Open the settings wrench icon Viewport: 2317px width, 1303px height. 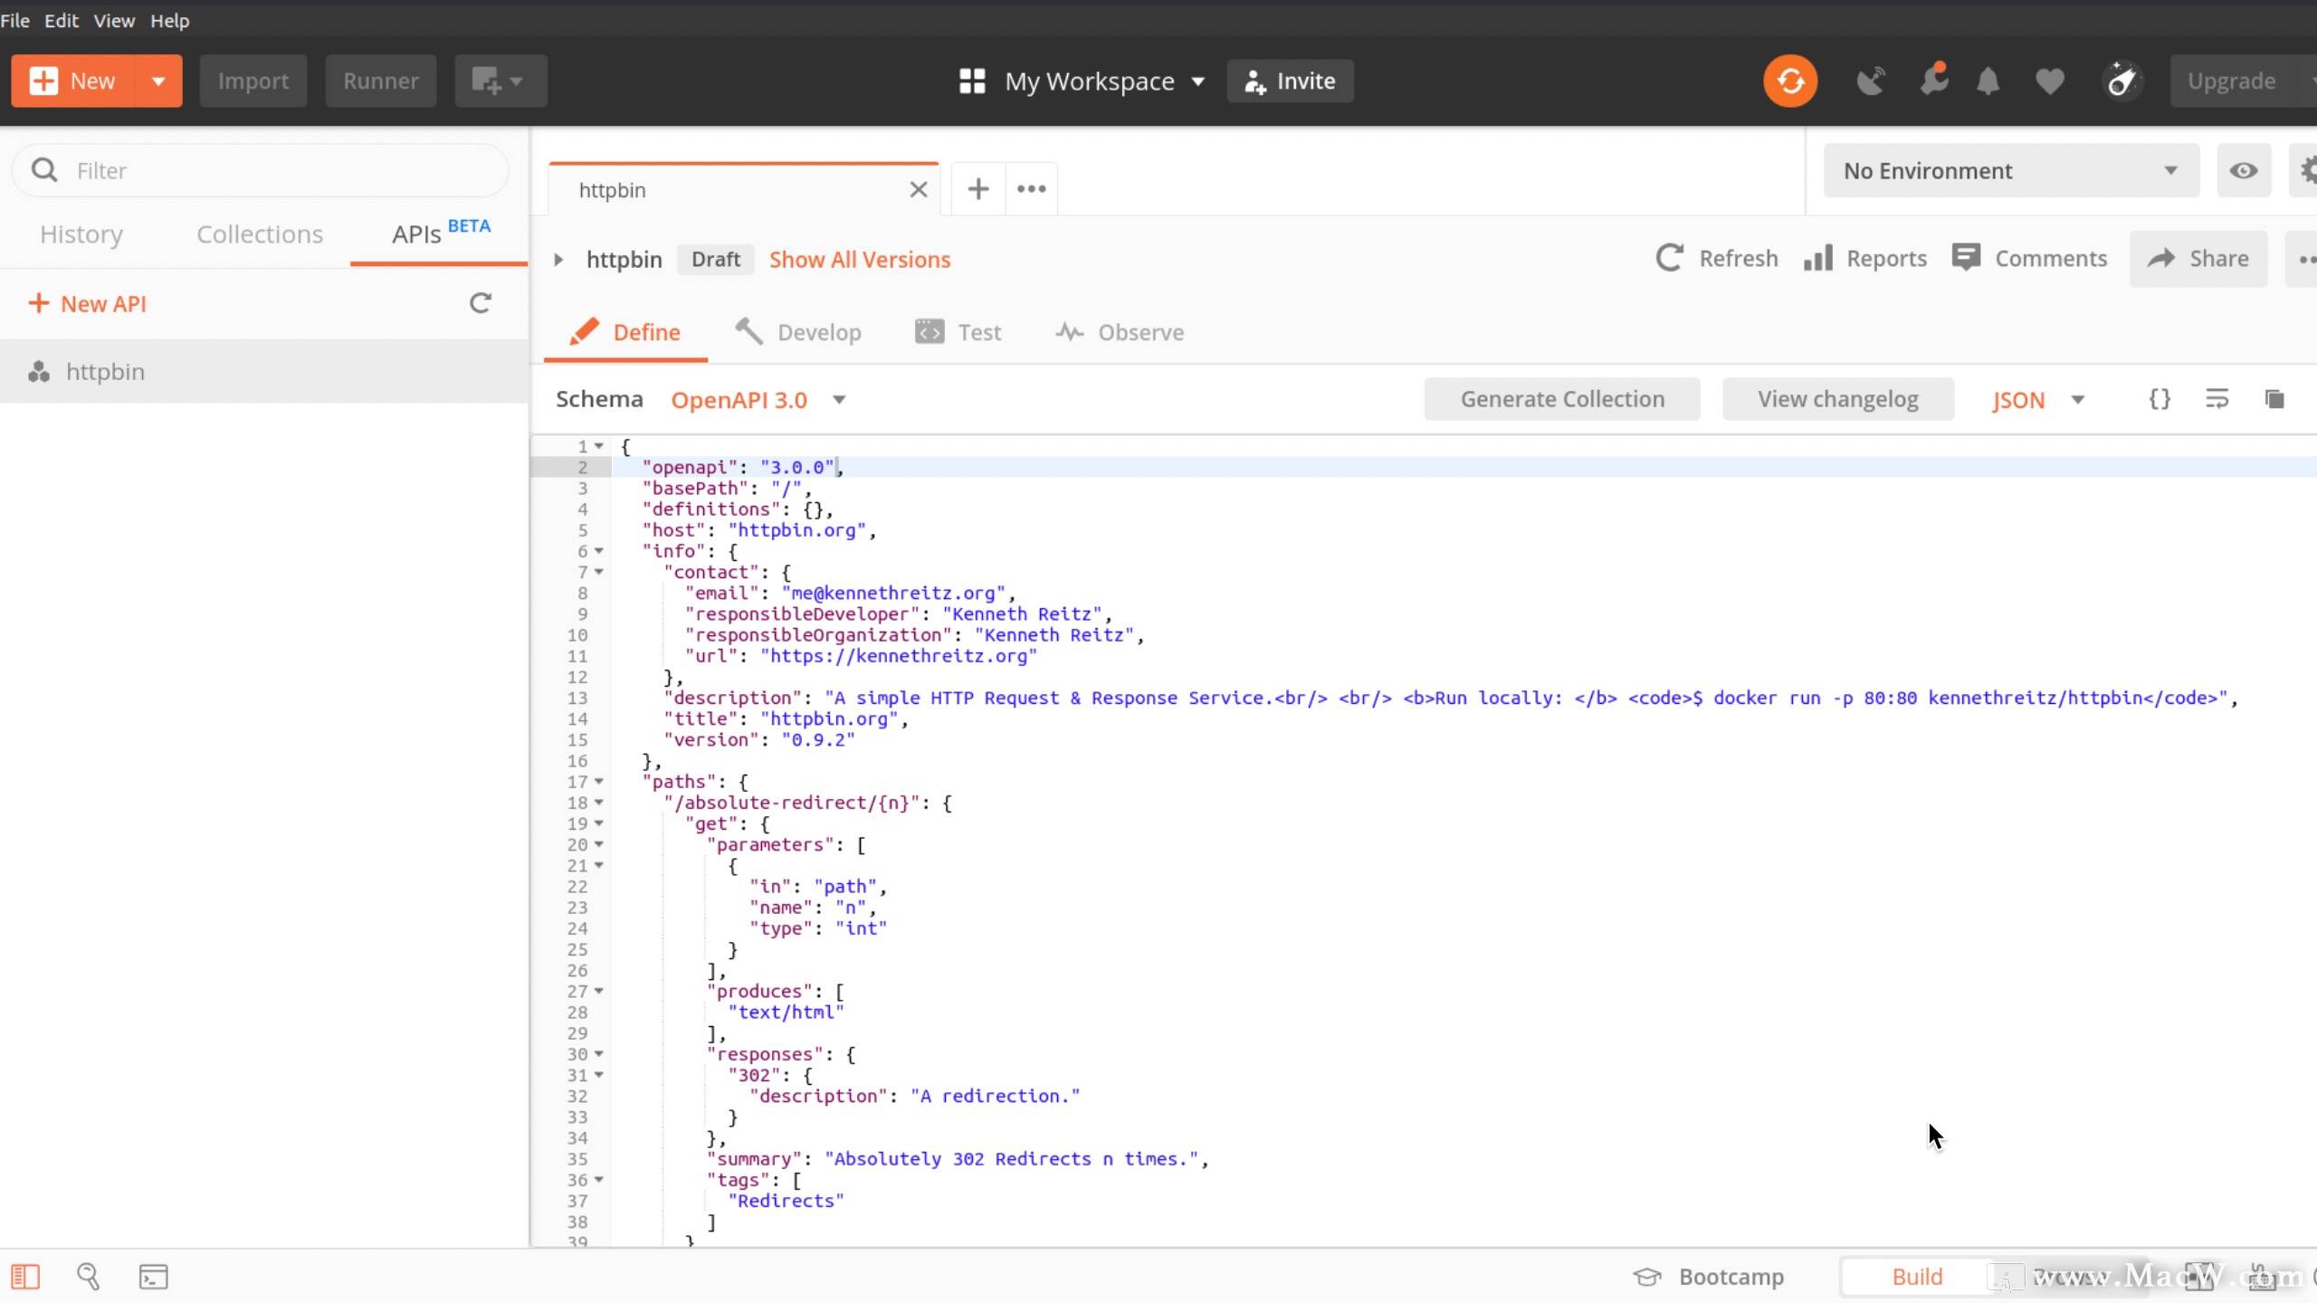1933,80
